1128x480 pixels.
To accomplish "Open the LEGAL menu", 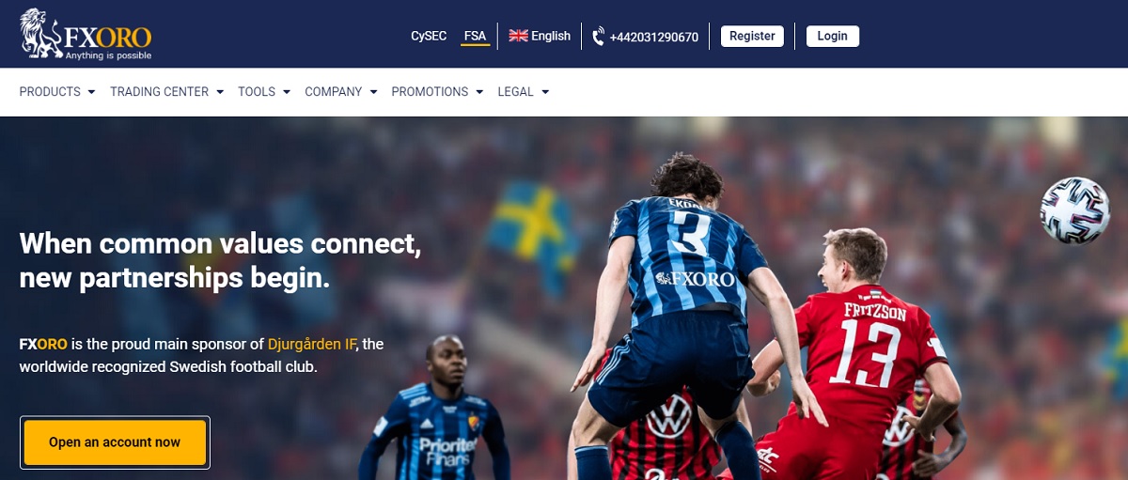I will (523, 92).
